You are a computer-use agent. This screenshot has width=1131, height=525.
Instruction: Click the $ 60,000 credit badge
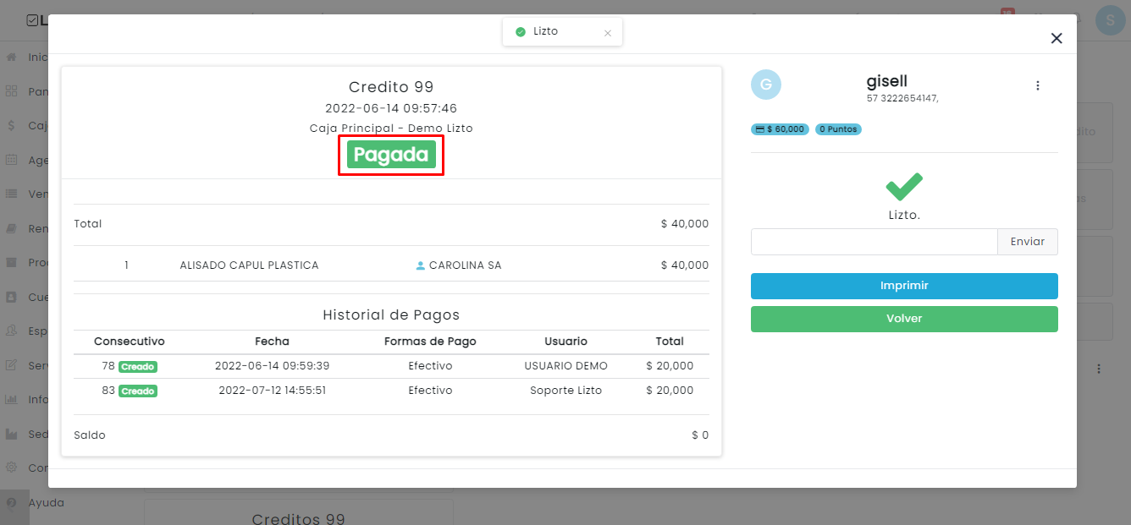pos(780,129)
